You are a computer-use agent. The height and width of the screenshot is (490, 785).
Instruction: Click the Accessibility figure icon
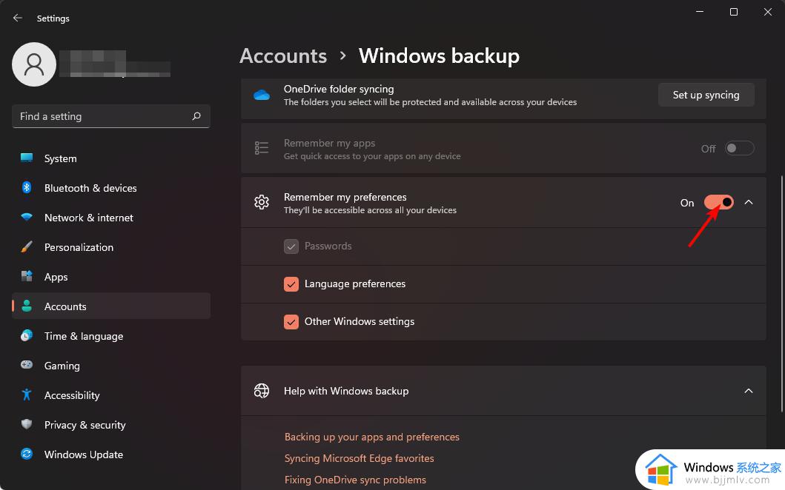[x=27, y=395]
